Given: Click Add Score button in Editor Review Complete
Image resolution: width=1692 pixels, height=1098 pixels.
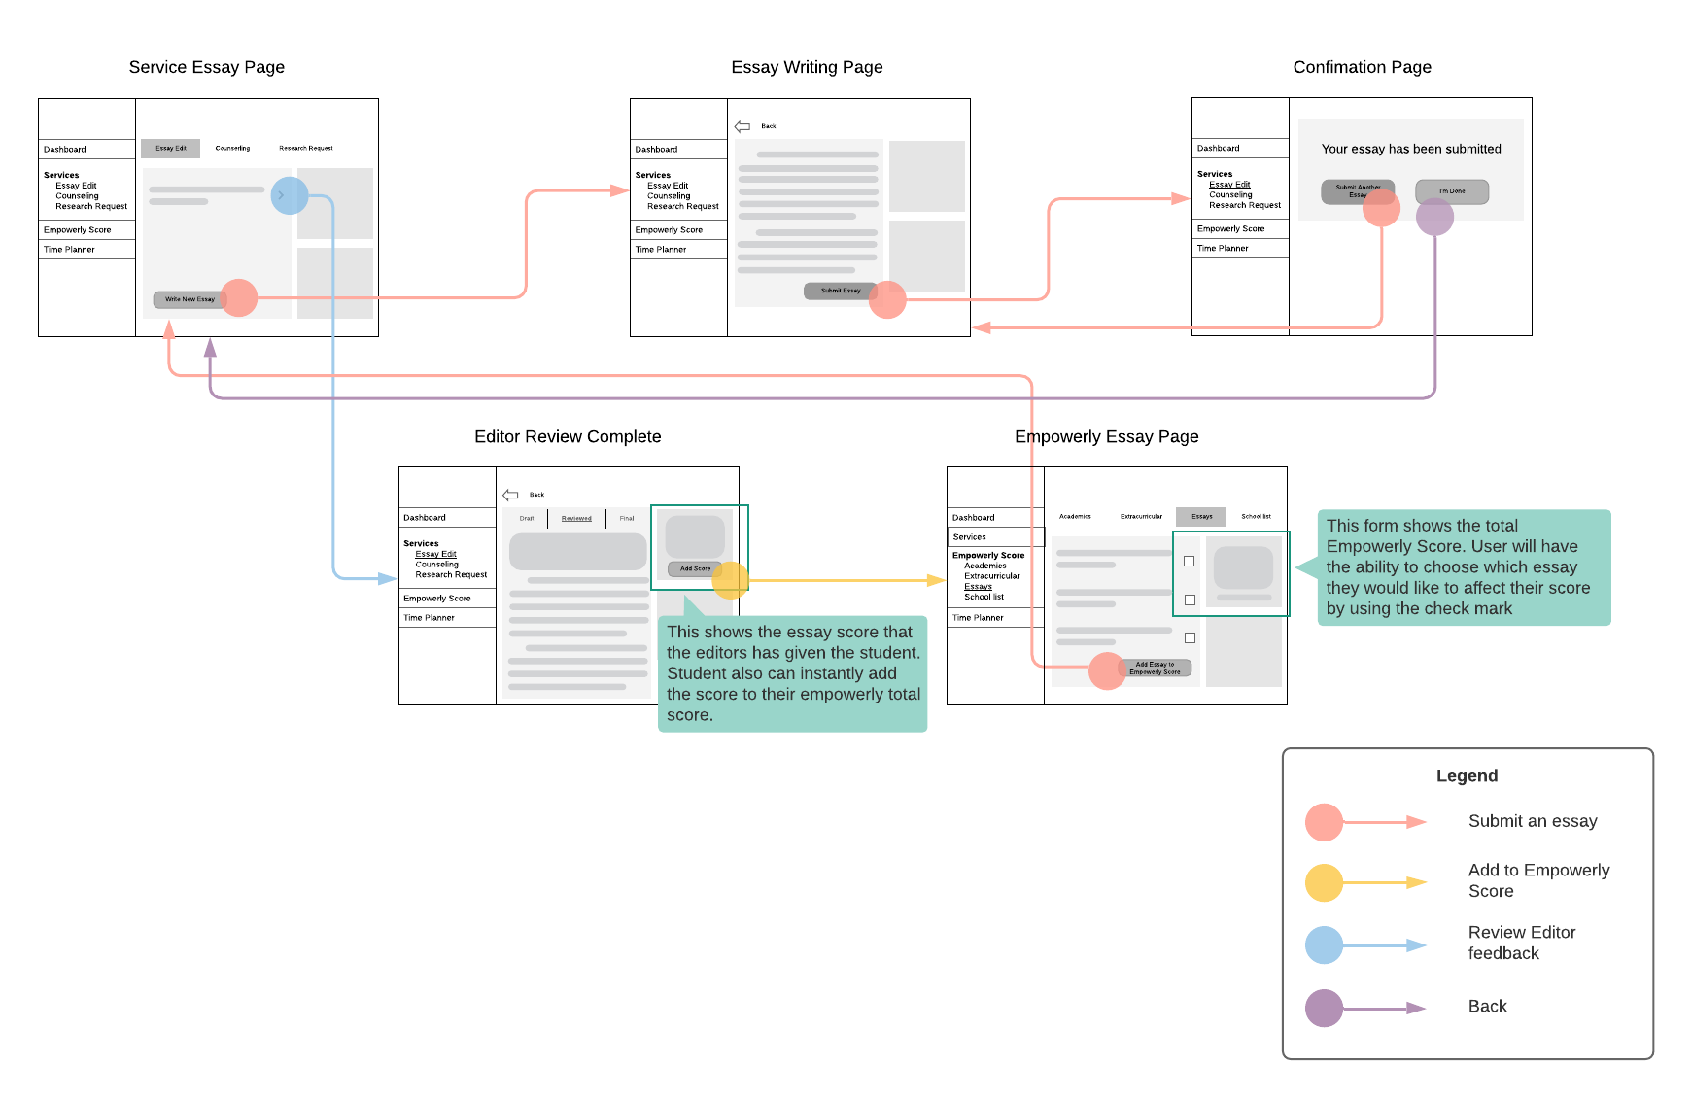Looking at the screenshot, I should [695, 568].
